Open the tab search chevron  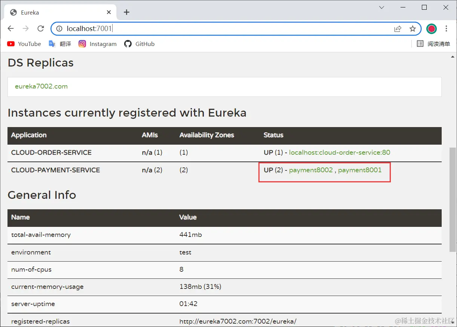tap(381, 7)
